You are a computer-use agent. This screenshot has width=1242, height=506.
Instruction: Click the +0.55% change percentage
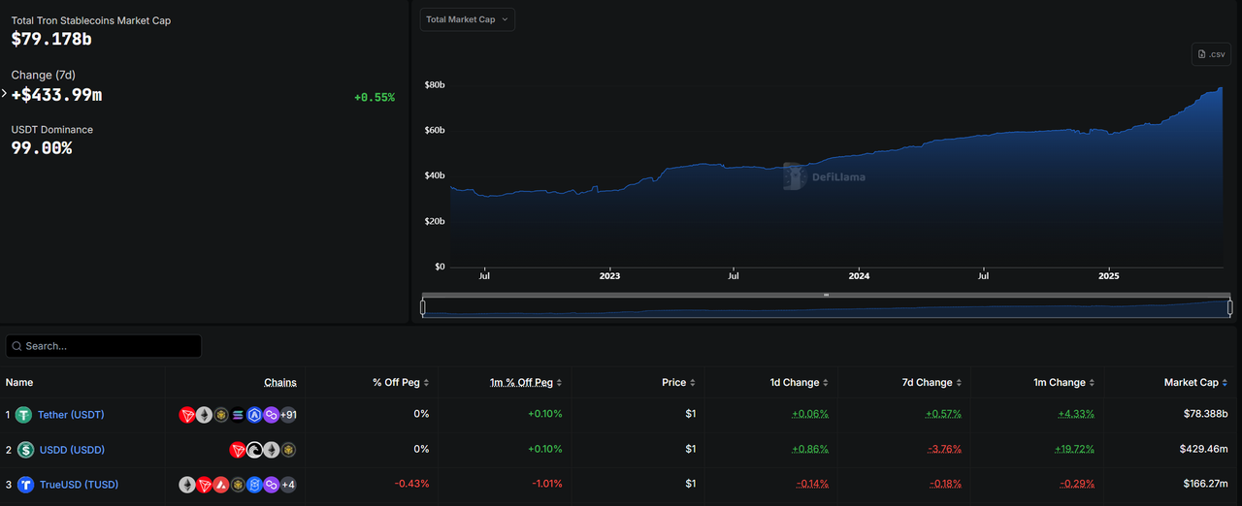pyautogui.click(x=375, y=98)
